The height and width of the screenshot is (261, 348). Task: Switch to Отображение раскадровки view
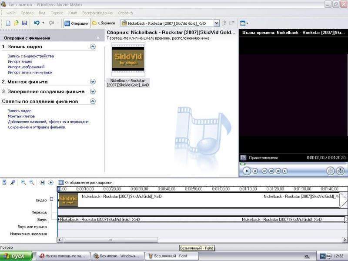(86, 182)
